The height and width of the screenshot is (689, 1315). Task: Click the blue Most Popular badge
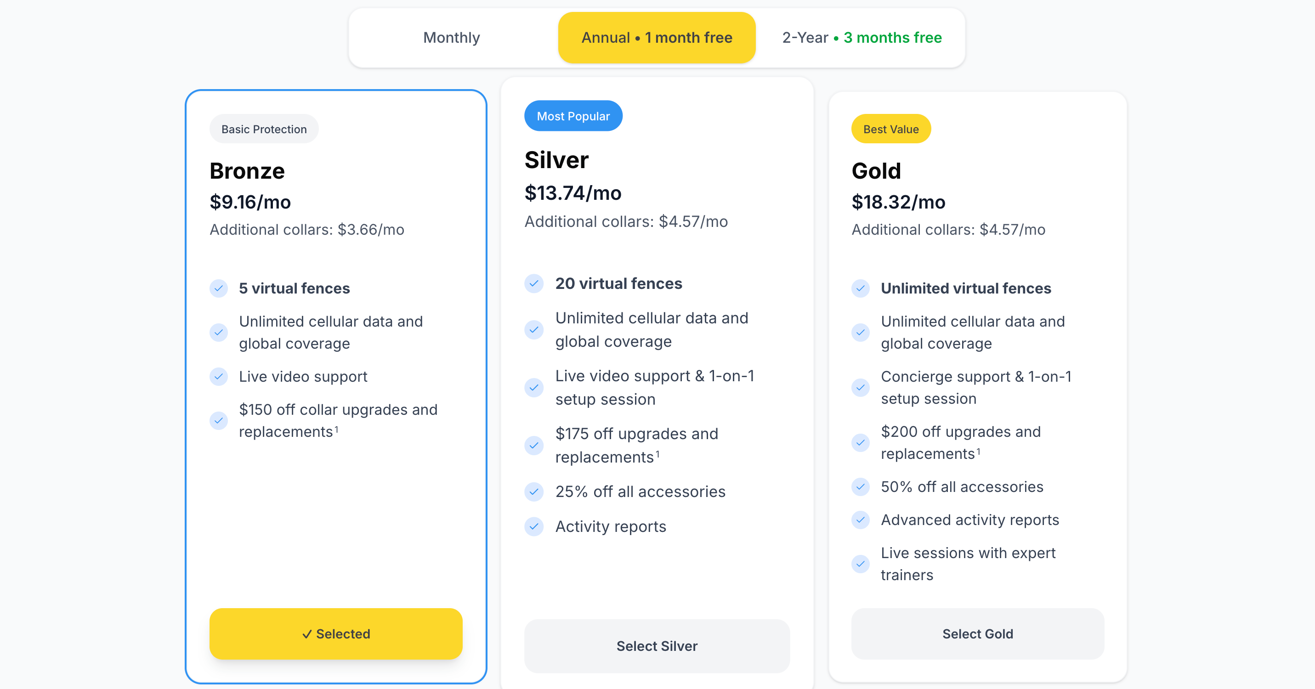tap(573, 116)
